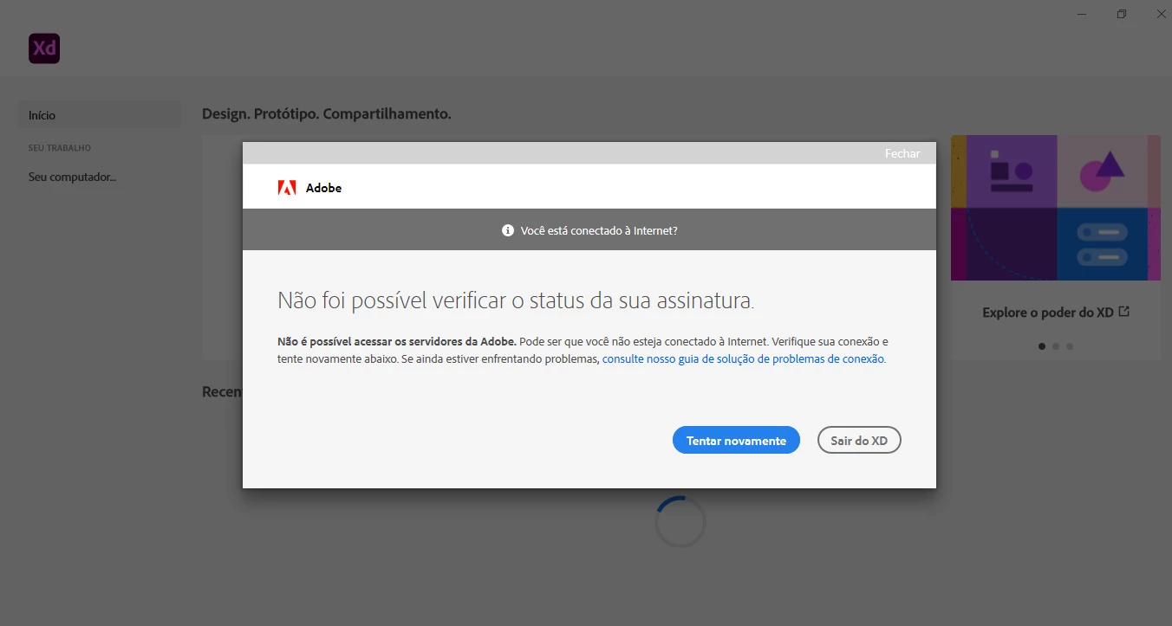The height and width of the screenshot is (626, 1172).
Task: Restore down the XD window
Action: (x=1122, y=14)
